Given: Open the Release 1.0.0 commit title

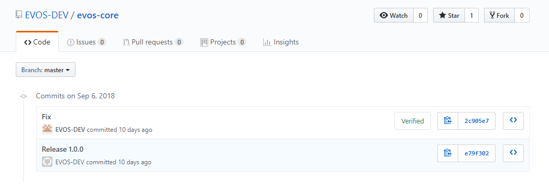Looking at the screenshot, I should (x=63, y=150).
